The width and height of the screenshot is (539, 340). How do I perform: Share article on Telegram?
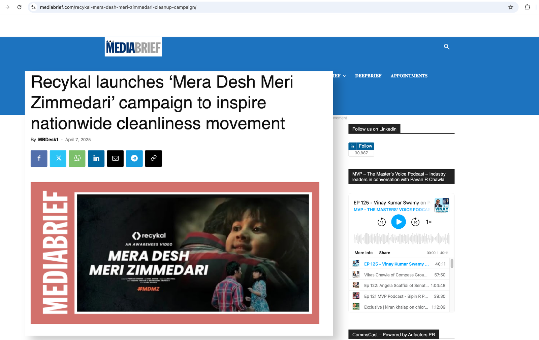click(134, 158)
